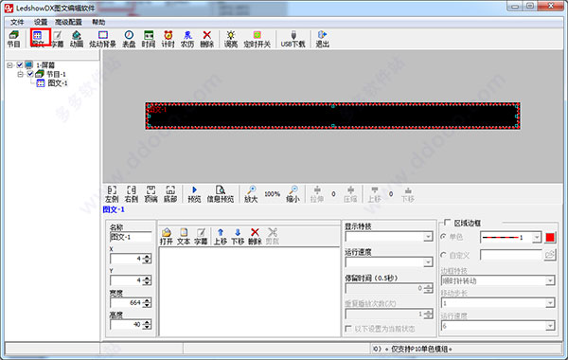Open the 计时 timer tool

click(x=169, y=39)
